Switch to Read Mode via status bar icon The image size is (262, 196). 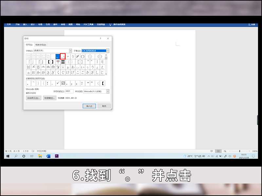pos(211,151)
